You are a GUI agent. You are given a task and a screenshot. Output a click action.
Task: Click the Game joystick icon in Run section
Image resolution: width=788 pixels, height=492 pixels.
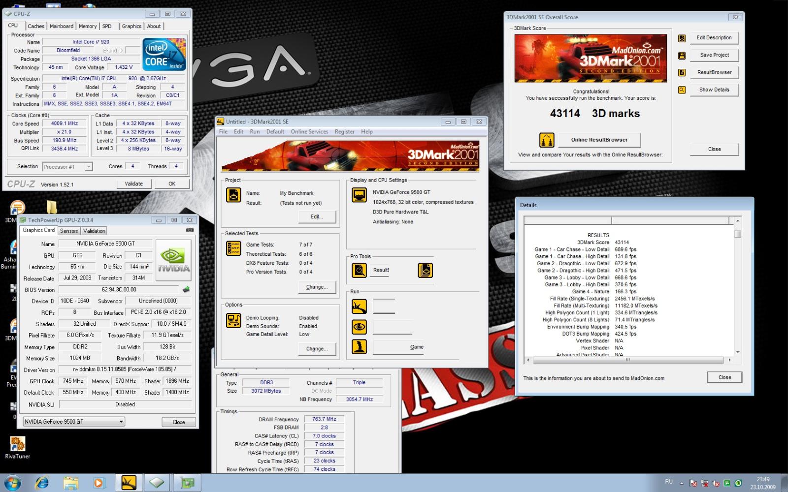(x=360, y=347)
